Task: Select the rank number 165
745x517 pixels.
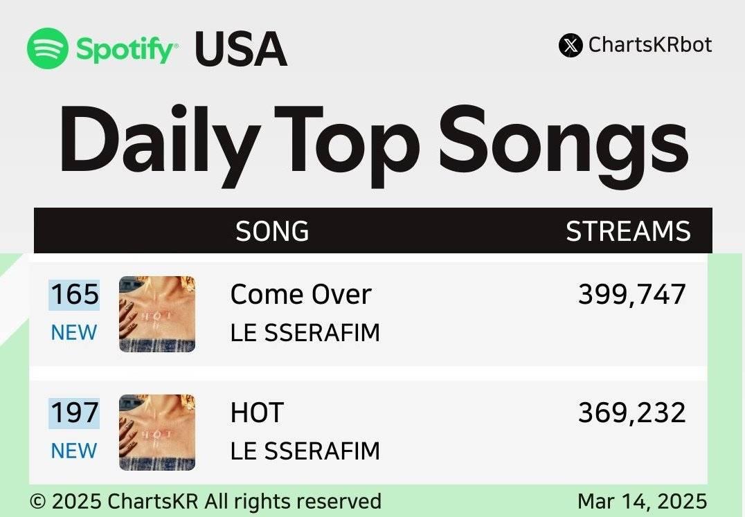Action: pyautogui.click(x=75, y=295)
